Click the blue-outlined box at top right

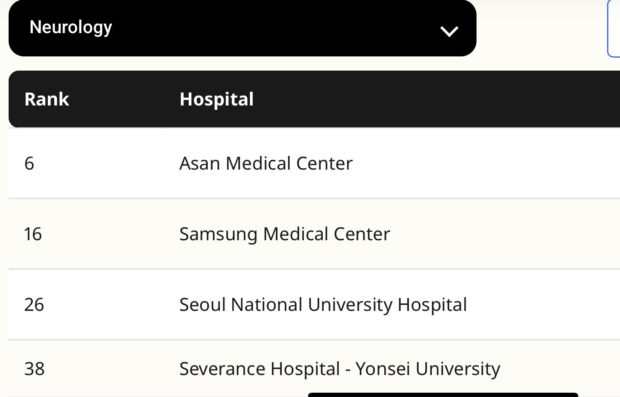click(x=614, y=28)
